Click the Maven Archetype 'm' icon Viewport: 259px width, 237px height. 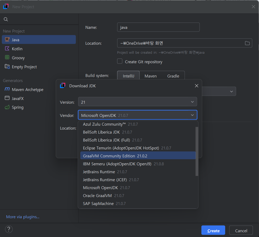pyautogui.click(x=7, y=89)
